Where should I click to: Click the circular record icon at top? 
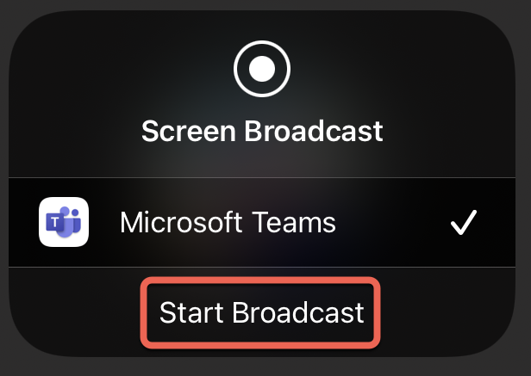(x=262, y=69)
